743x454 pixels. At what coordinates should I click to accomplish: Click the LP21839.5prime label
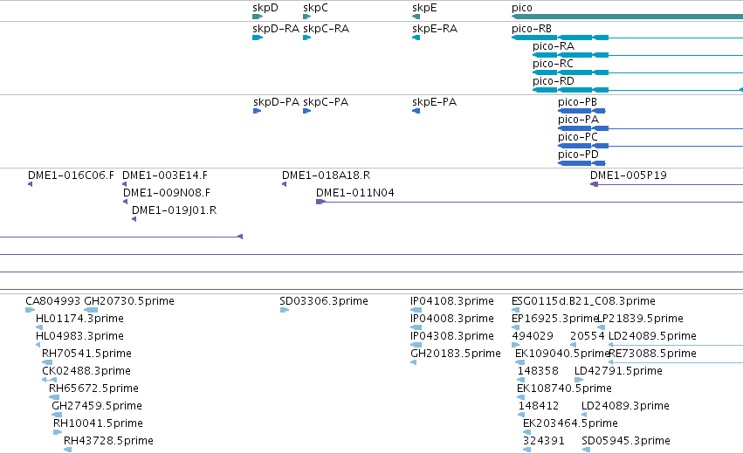[x=640, y=319]
